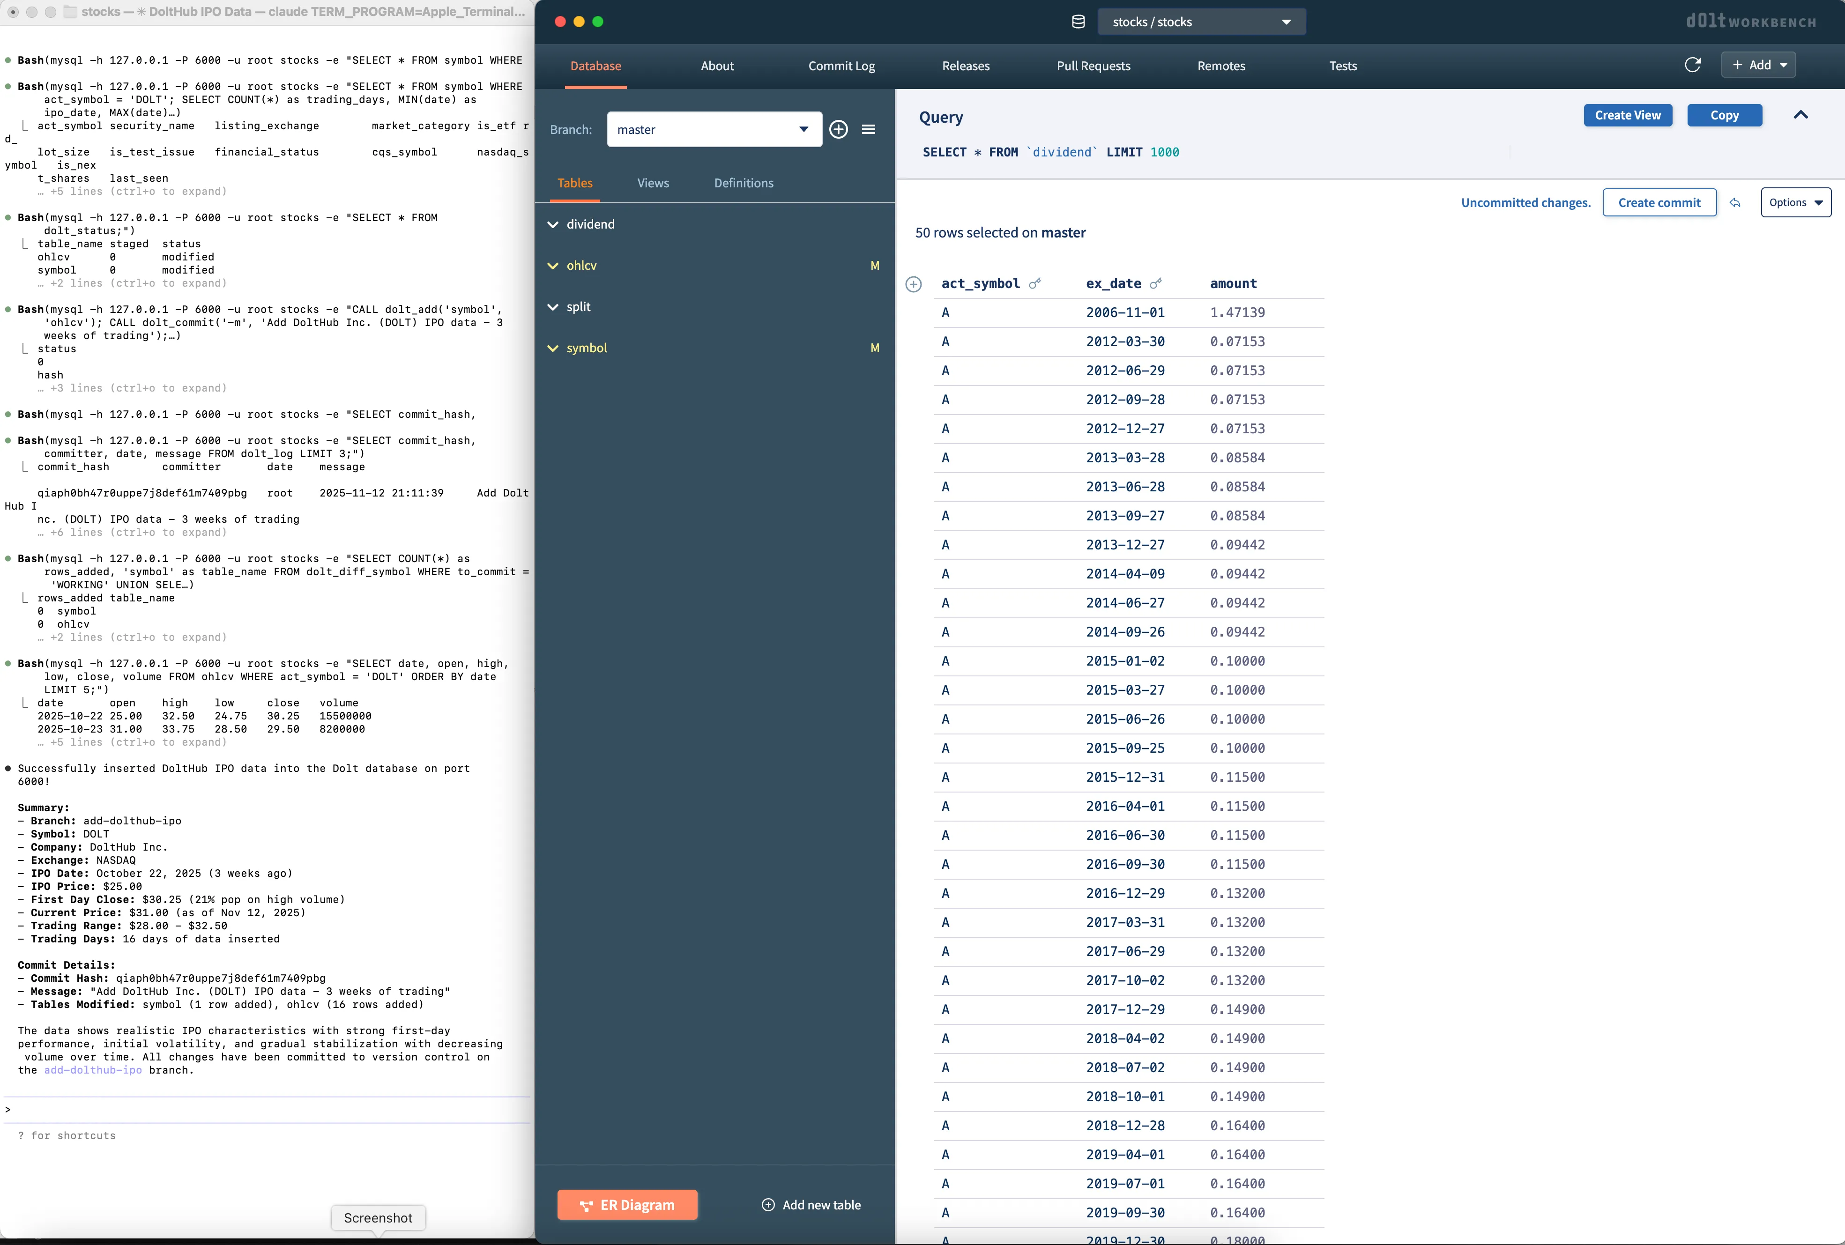The height and width of the screenshot is (1245, 1845).
Task: Open the ER Diagram
Action: 627,1205
